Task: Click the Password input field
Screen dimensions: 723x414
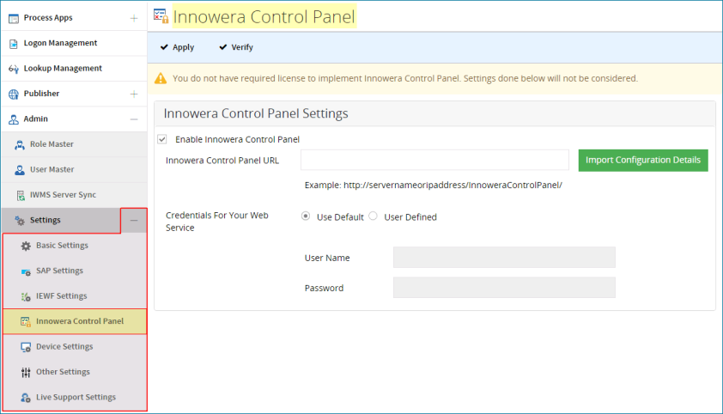Action: pyautogui.click(x=504, y=288)
